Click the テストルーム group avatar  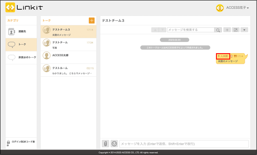pos(46,68)
